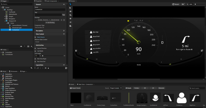206x108 pixels.
Task: Click the text tool icon in Preview toolbar
Action: 70,15
